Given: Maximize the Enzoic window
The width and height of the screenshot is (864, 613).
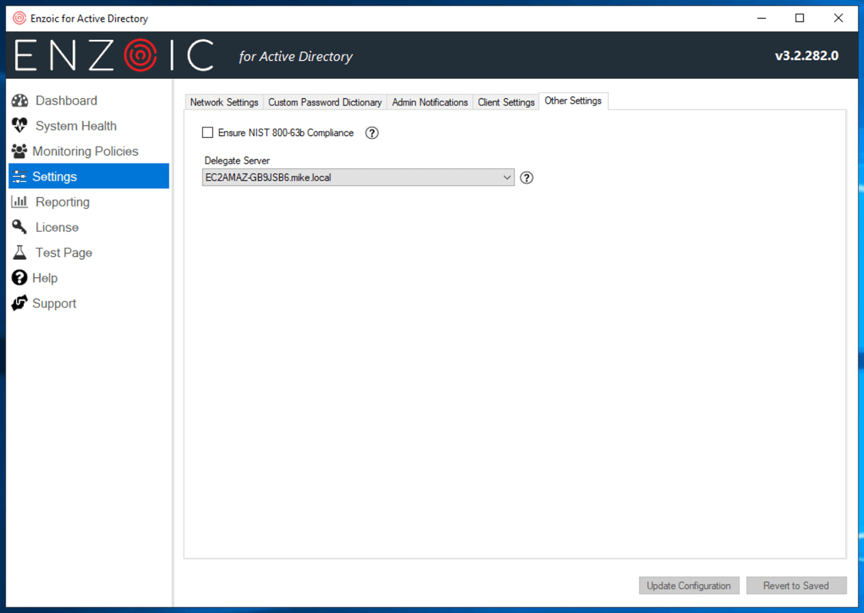Looking at the screenshot, I should [x=800, y=18].
